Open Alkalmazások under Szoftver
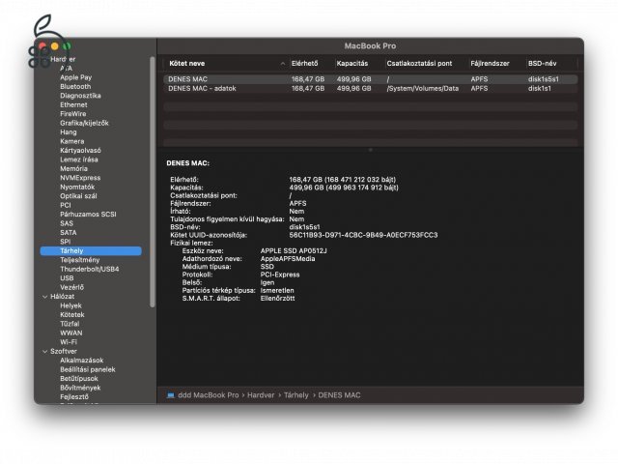 (x=81, y=361)
